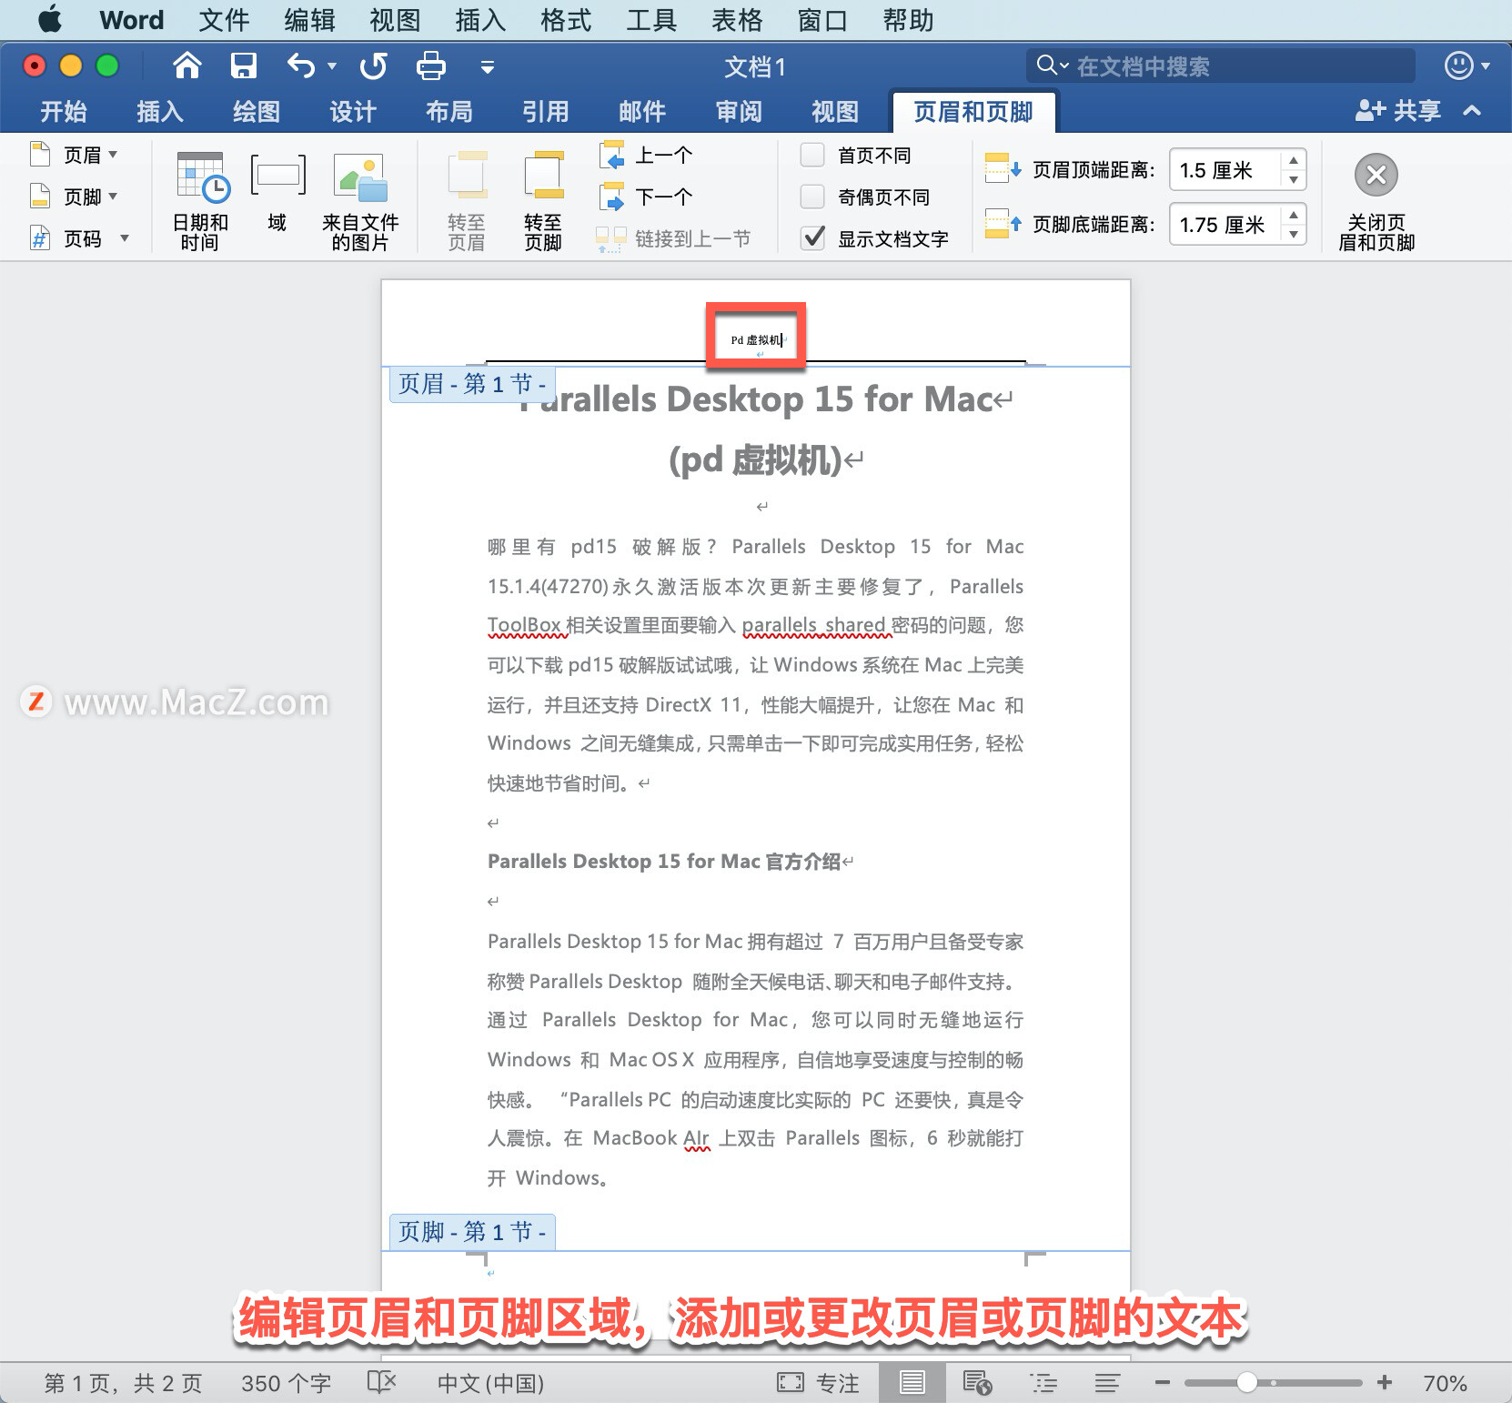The height and width of the screenshot is (1403, 1512).
Task: Open the Footer (页脚) dropdown
Action: [75, 197]
